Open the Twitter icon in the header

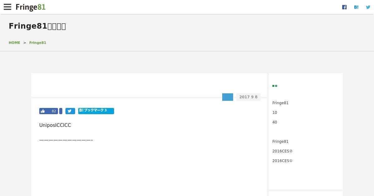368,7
